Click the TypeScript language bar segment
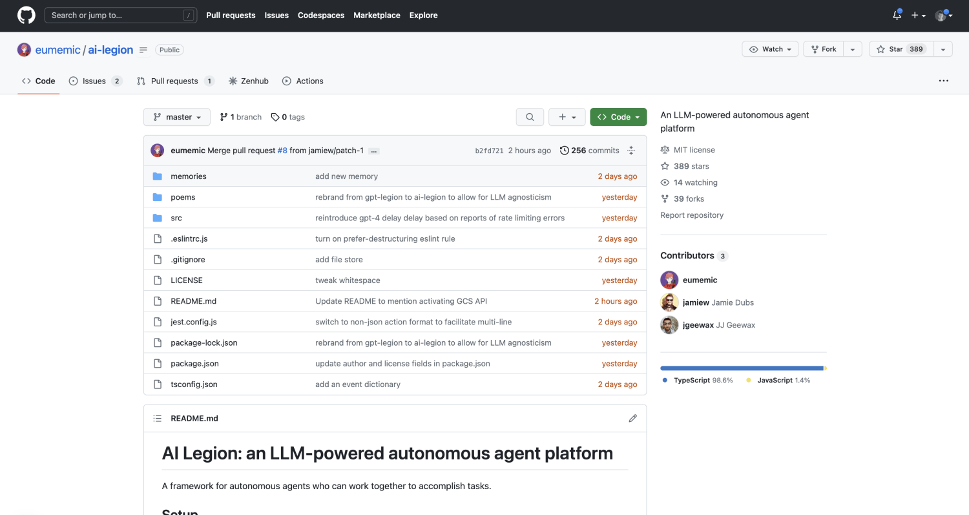969x515 pixels. click(742, 368)
